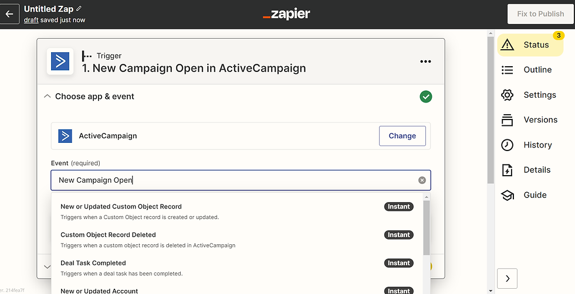Clear the Event field with X icon
Image resolution: width=575 pixels, height=294 pixels.
click(x=422, y=180)
